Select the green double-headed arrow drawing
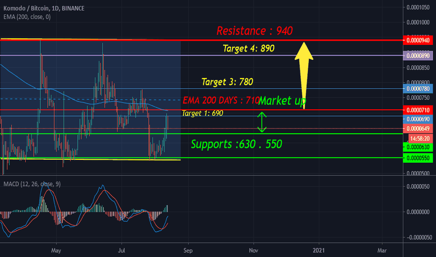The image size is (436, 257). [262, 122]
